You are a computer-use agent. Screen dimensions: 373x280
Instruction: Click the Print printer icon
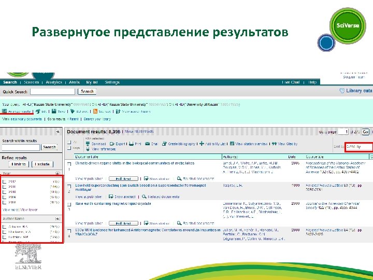coord(131,144)
